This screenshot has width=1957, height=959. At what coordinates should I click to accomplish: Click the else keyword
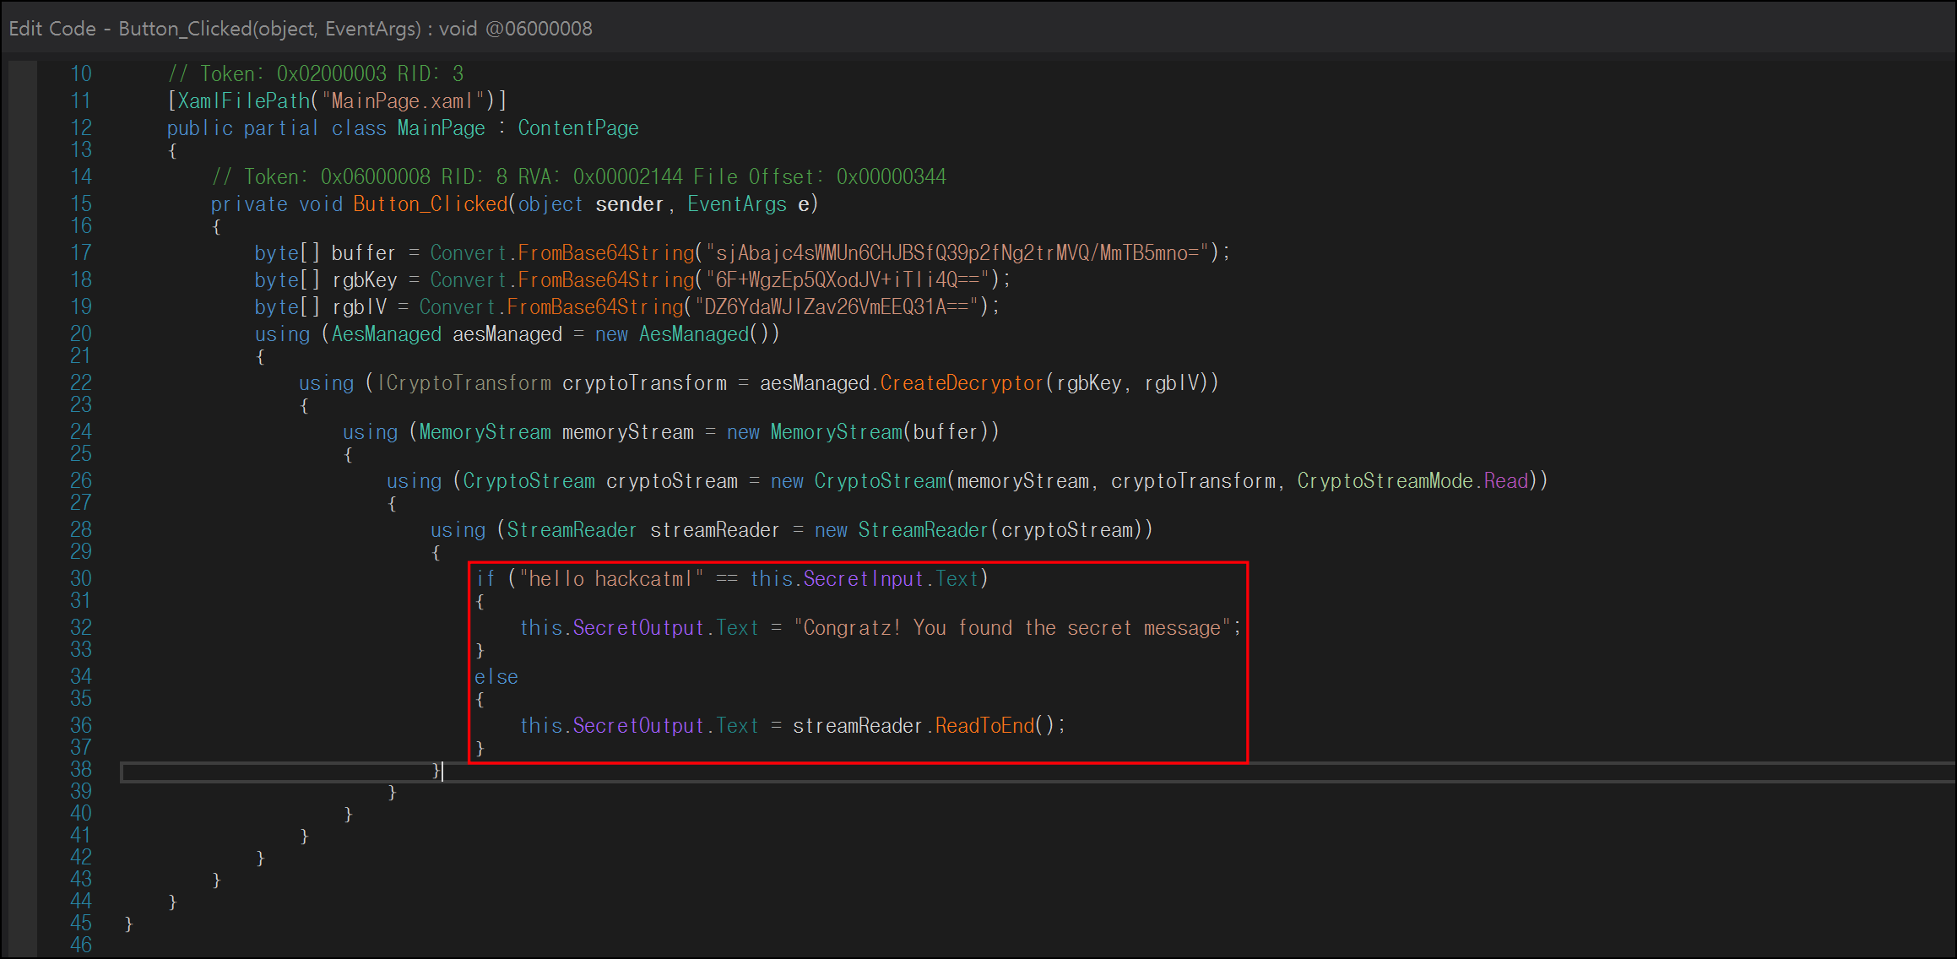click(x=496, y=677)
